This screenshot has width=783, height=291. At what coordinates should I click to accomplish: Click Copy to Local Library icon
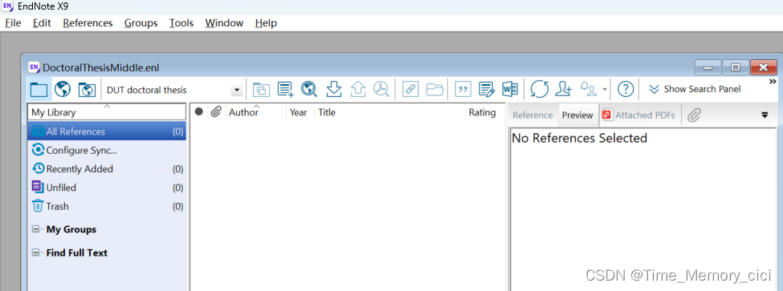tap(261, 90)
